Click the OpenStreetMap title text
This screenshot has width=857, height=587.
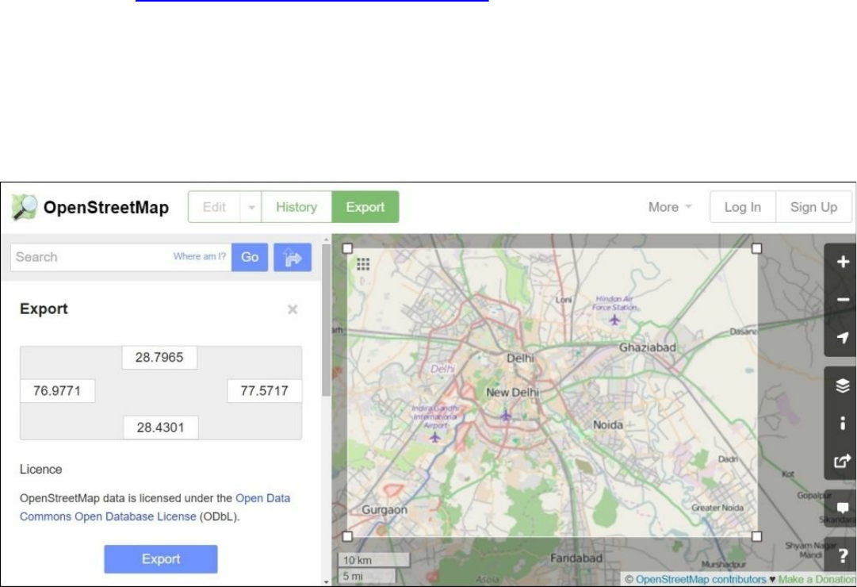tap(106, 208)
